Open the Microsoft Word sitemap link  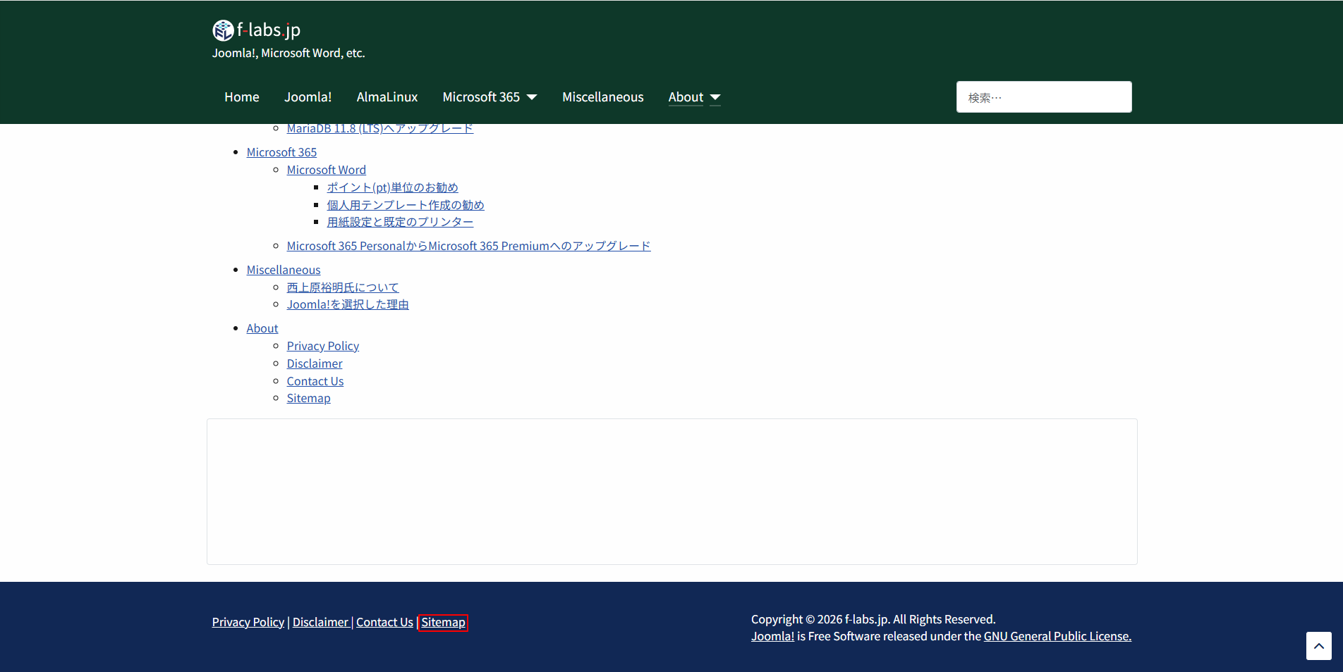point(326,169)
